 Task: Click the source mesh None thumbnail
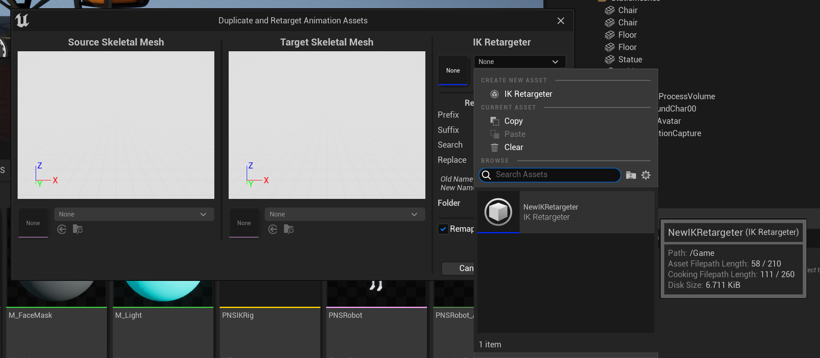[x=33, y=223]
